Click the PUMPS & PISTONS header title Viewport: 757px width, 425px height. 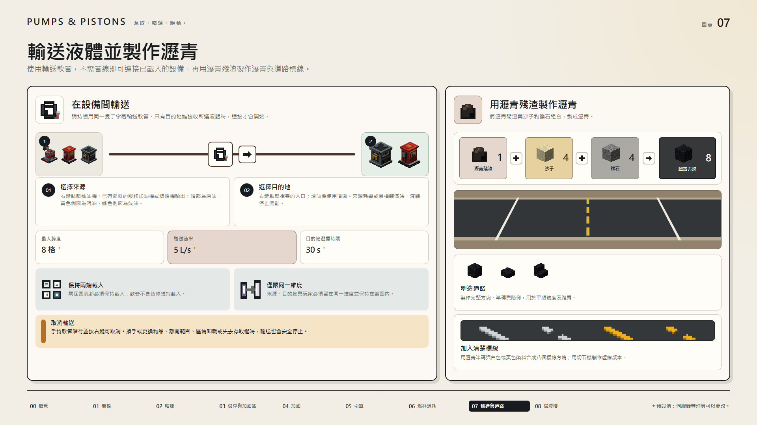pyautogui.click(x=76, y=22)
